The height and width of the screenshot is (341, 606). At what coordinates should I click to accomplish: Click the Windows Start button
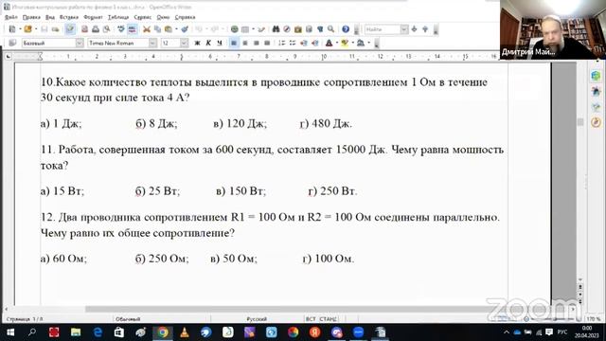pyautogui.click(x=10, y=332)
